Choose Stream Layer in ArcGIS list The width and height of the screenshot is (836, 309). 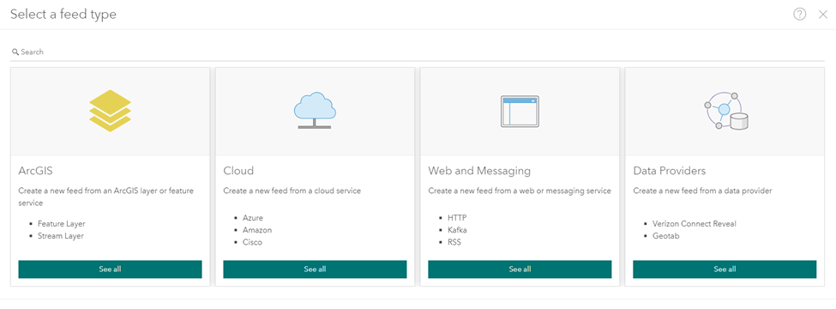[60, 235]
